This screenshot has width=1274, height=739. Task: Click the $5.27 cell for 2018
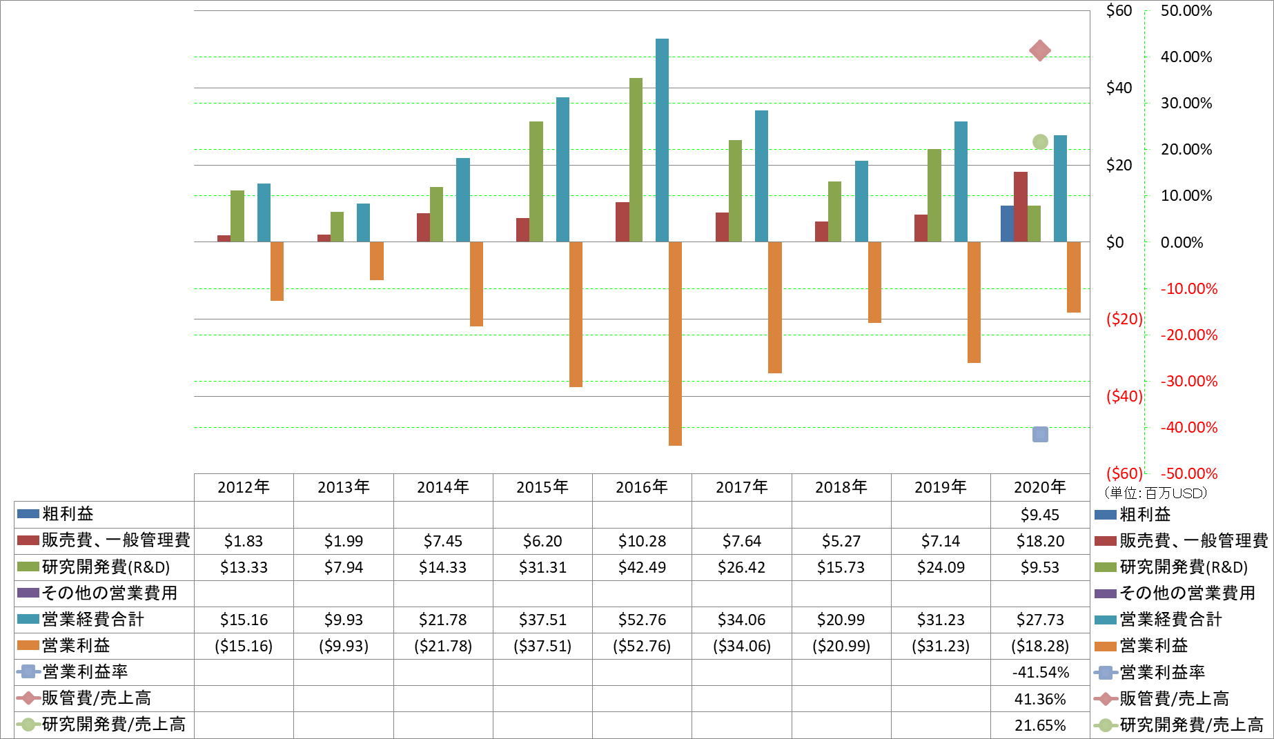point(841,541)
